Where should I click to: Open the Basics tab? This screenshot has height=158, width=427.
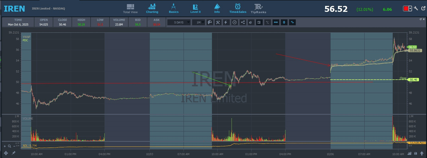point(174,9)
